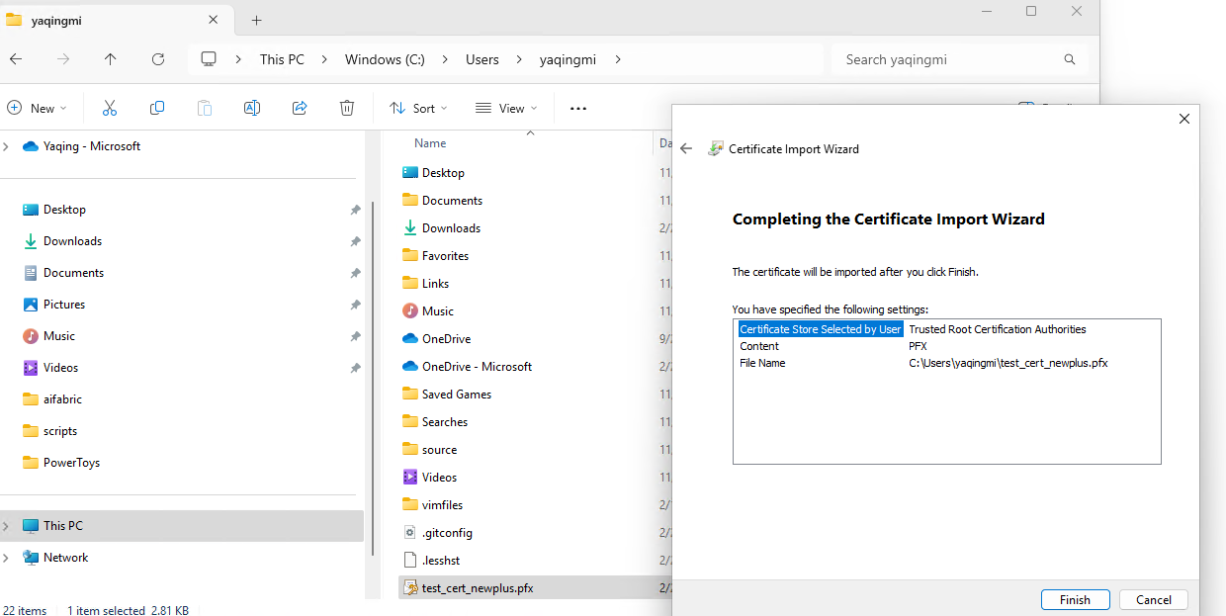Screen dimensions: 1226x616
Task: Click Finish to import the certificate
Action: coord(1075,600)
